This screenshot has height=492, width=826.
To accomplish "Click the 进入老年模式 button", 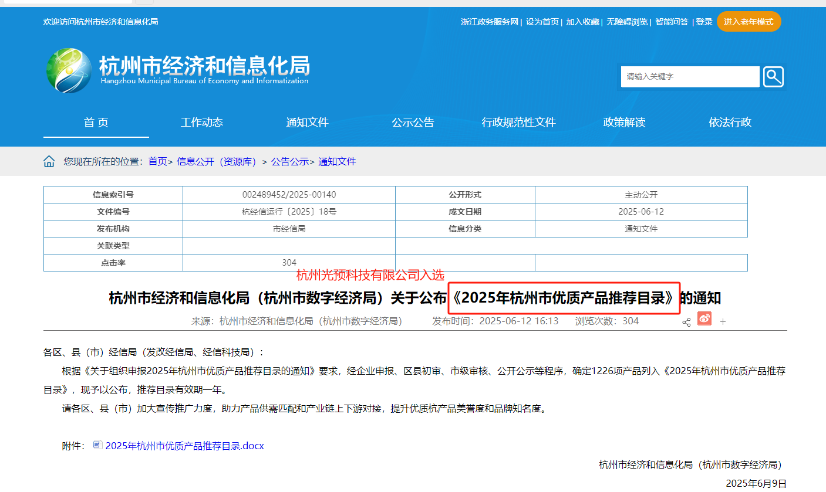I will [749, 22].
